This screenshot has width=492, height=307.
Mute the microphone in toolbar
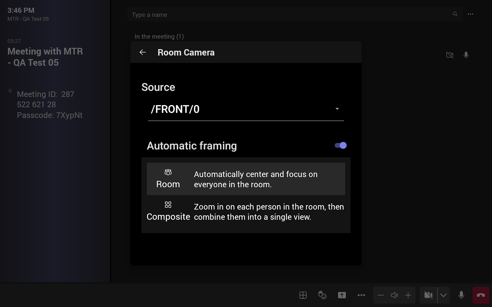click(x=461, y=295)
